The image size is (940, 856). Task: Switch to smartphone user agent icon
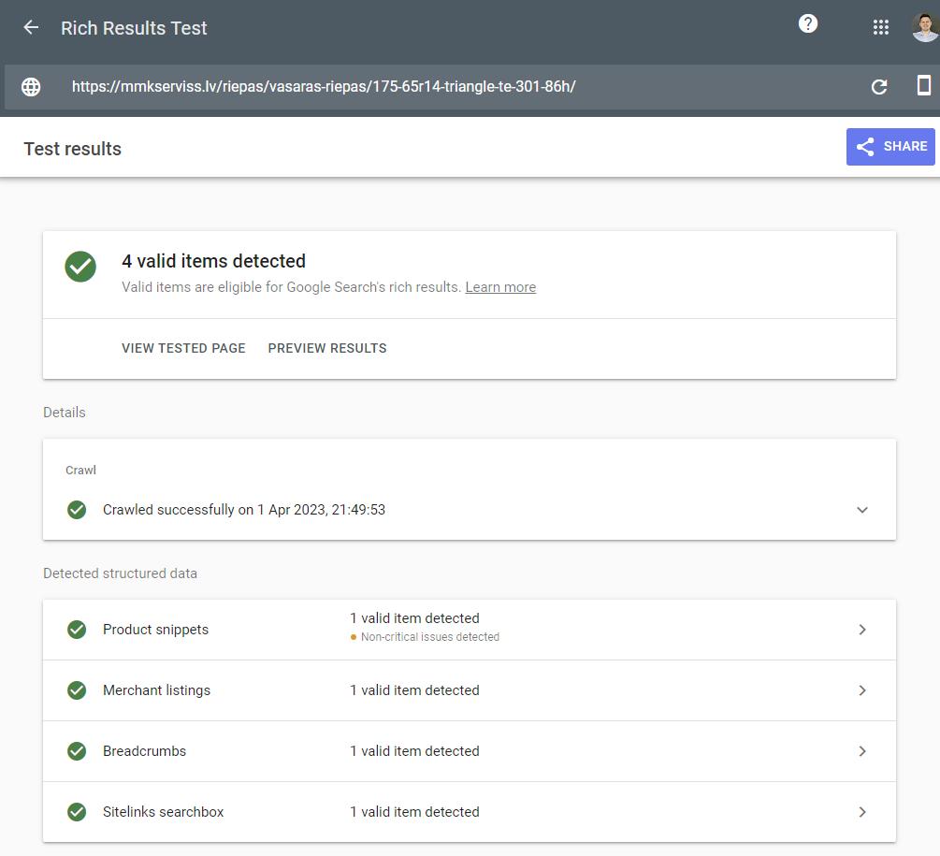(x=923, y=86)
